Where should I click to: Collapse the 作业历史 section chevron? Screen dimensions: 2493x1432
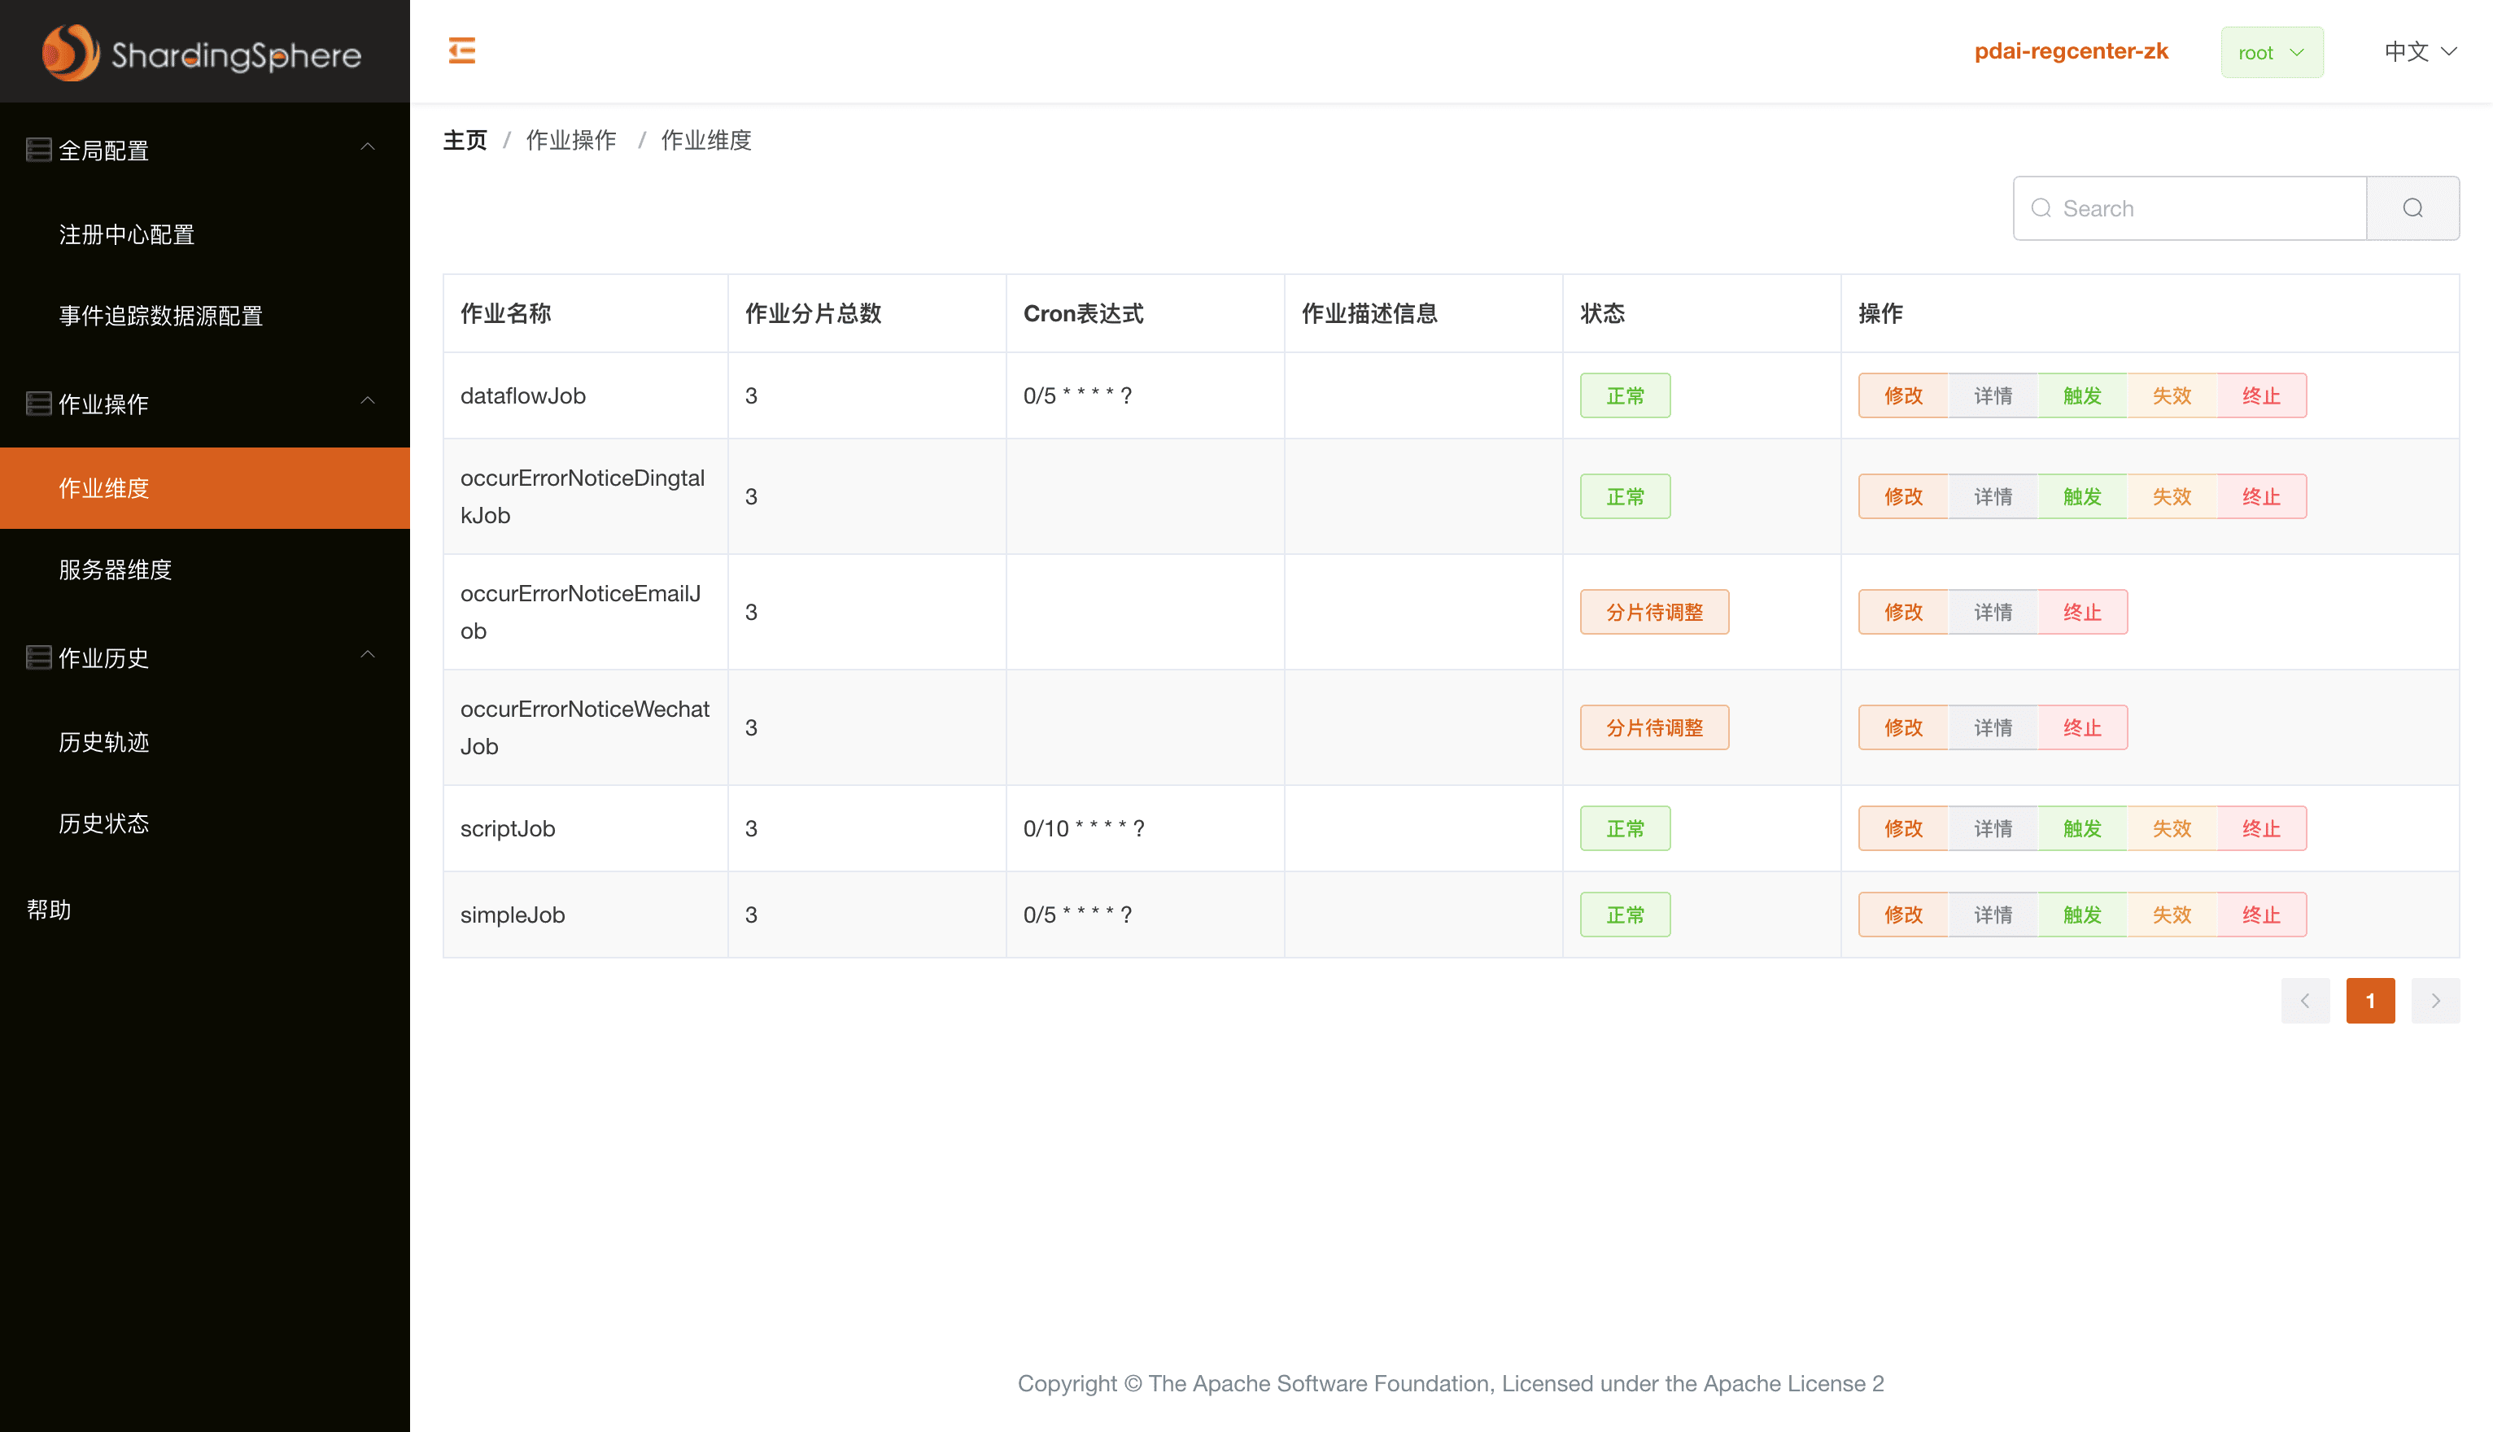pyautogui.click(x=367, y=655)
